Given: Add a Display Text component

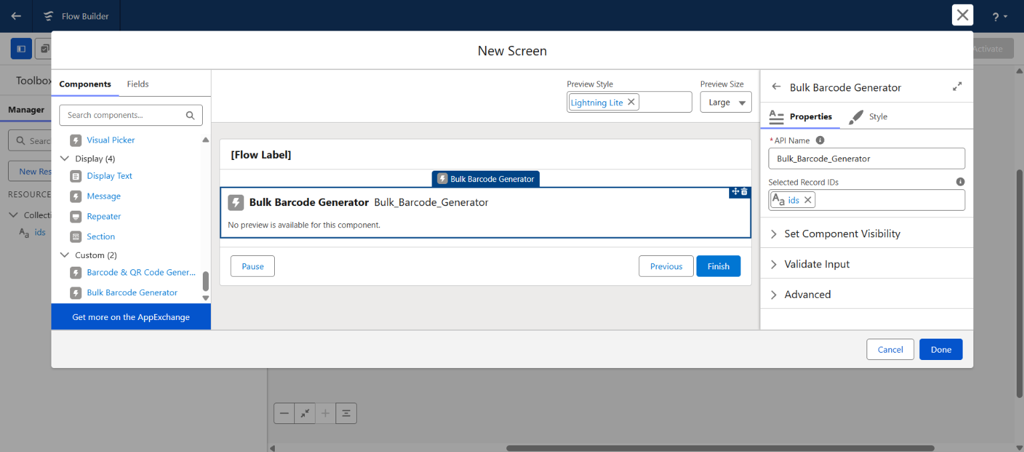Looking at the screenshot, I should (109, 176).
